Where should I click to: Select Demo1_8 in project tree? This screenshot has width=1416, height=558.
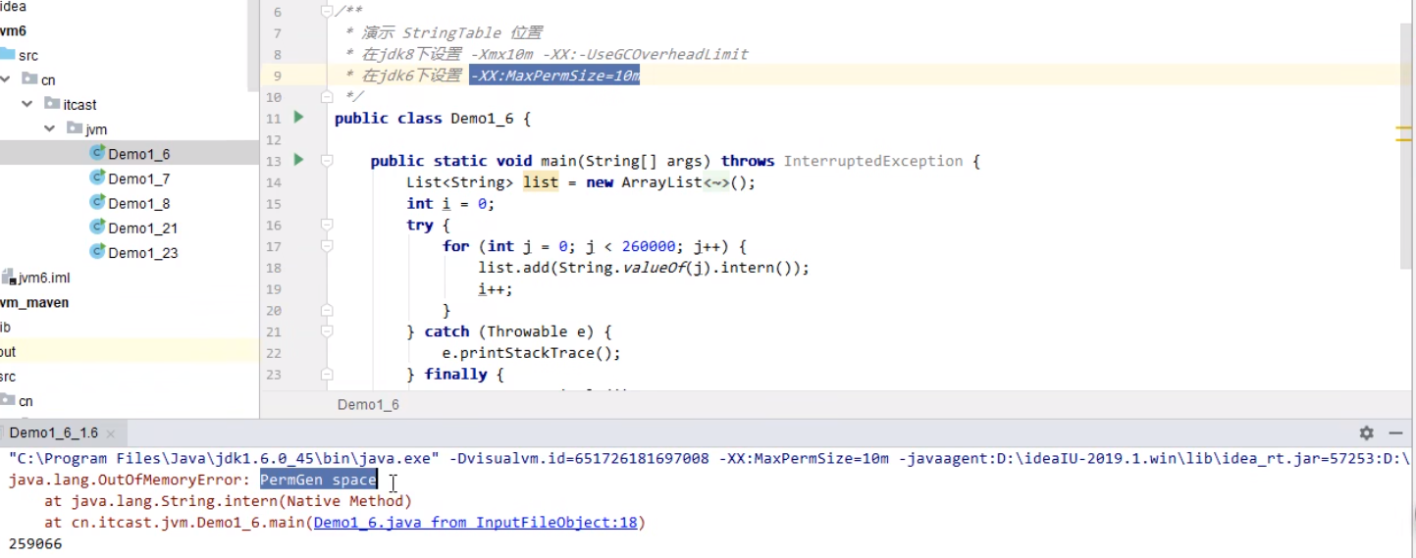tap(138, 203)
